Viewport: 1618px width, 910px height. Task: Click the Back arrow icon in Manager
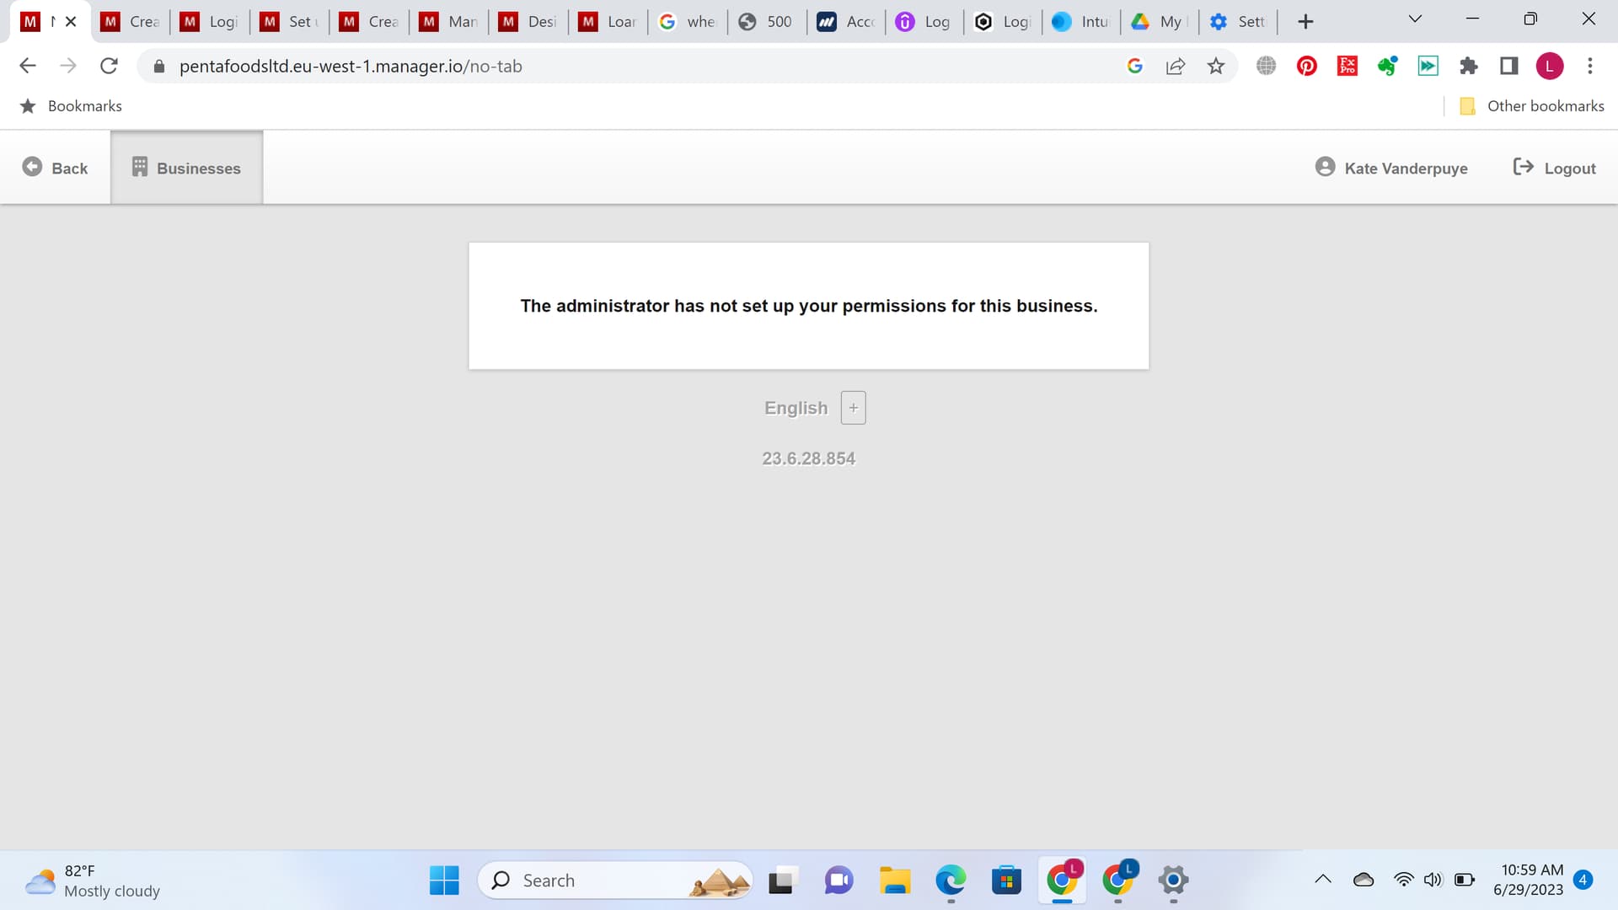32,167
